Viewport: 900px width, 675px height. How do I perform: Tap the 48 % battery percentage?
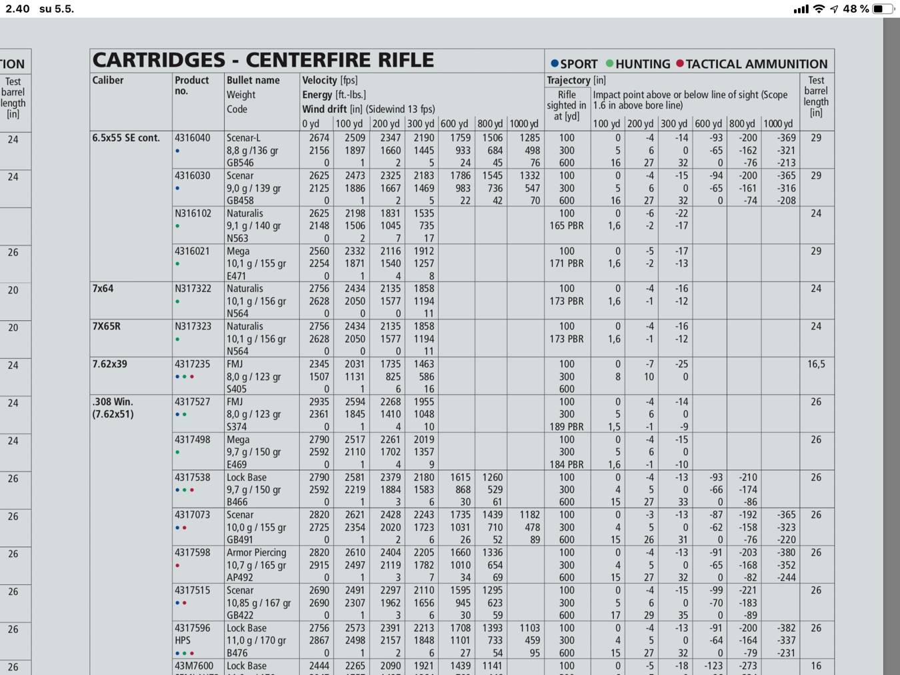click(x=856, y=9)
